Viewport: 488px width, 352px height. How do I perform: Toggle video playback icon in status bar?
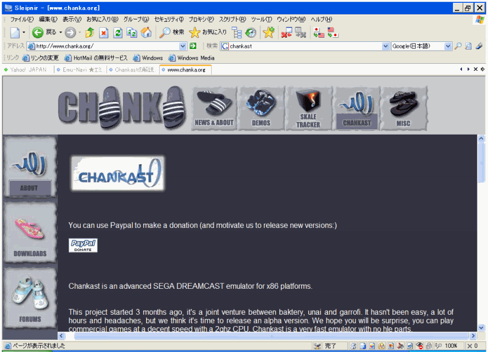410,346
